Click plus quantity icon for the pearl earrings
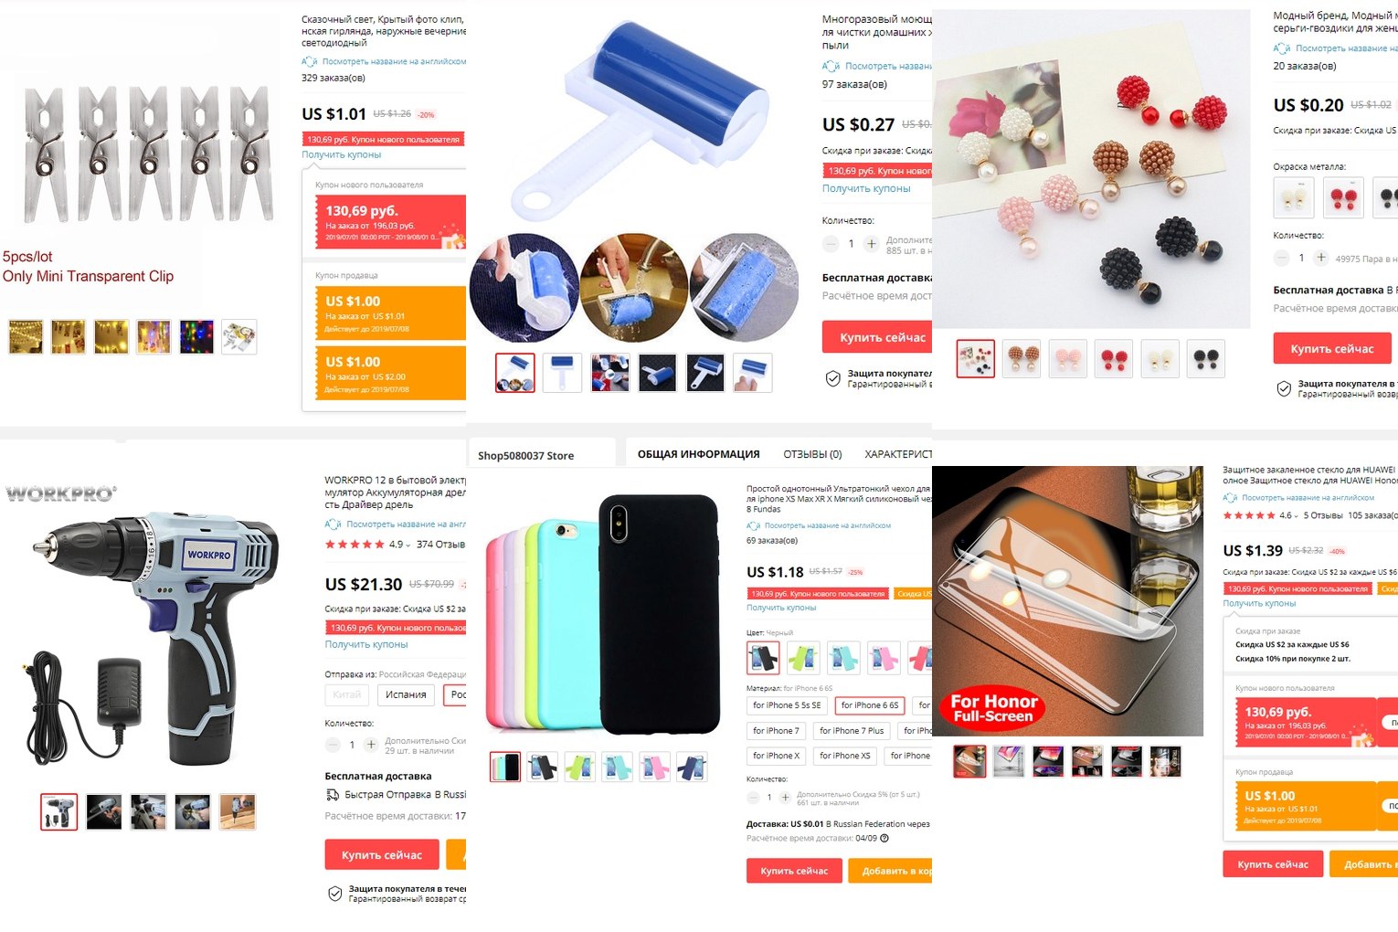This screenshot has width=1398, height=932. pyautogui.click(x=1321, y=258)
